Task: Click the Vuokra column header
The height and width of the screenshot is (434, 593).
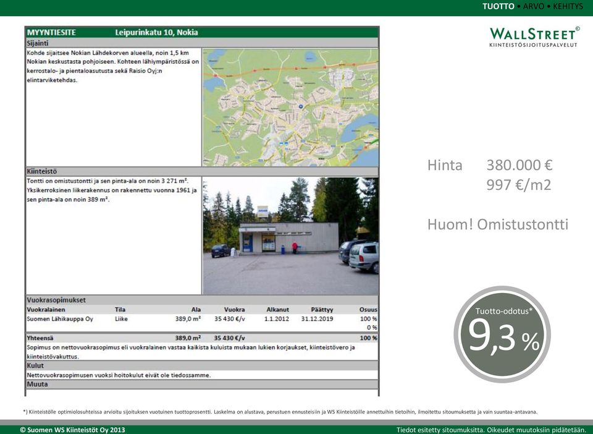Action: click(235, 310)
